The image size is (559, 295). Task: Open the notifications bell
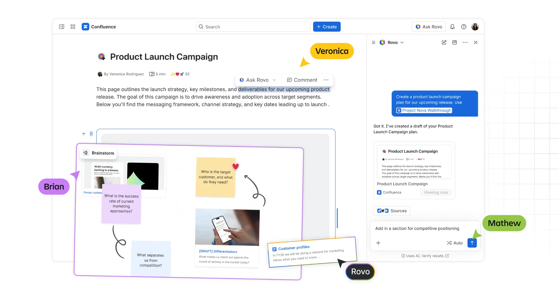(452, 27)
